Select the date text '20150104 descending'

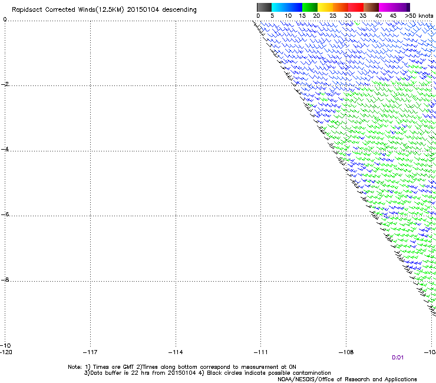click(162, 10)
